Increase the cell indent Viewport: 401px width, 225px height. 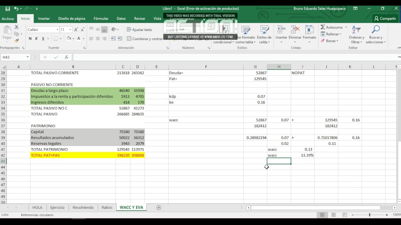[x=120, y=38]
